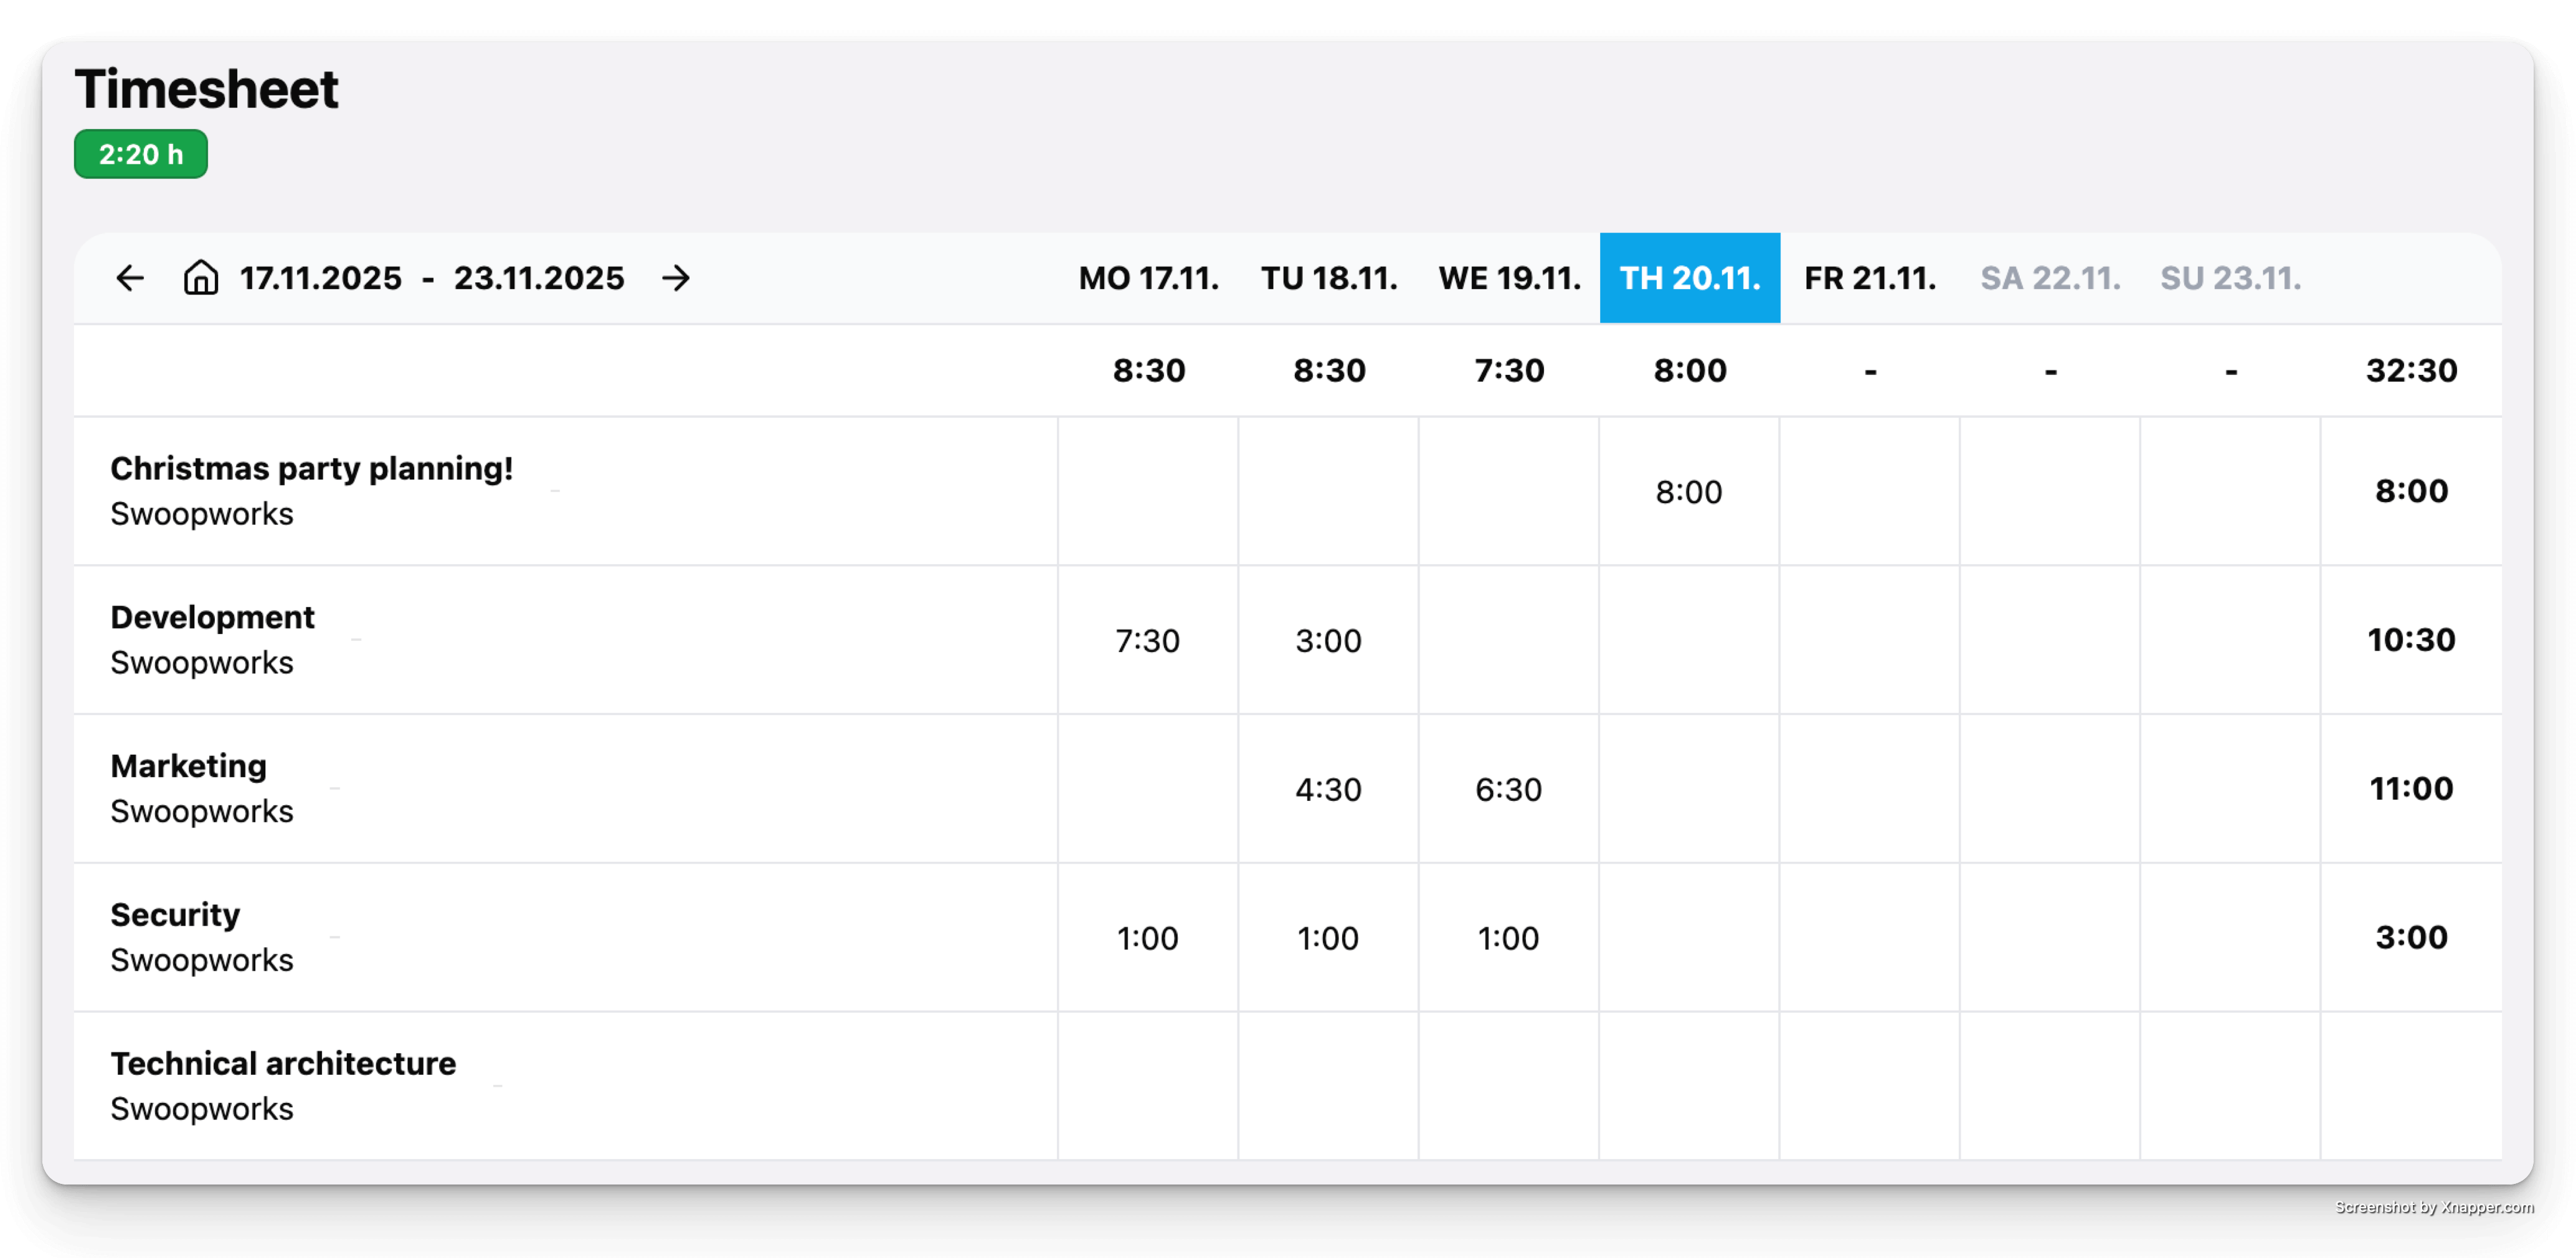Click Marketing's Wednesday 6:30 cell
Image resolution: width=2576 pixels, height=1258 pixels.
1509,788
